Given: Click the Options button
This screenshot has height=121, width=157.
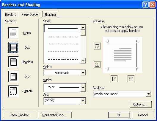Looking at the screenshot, I should pyautogui.click(x=140, y=104).
